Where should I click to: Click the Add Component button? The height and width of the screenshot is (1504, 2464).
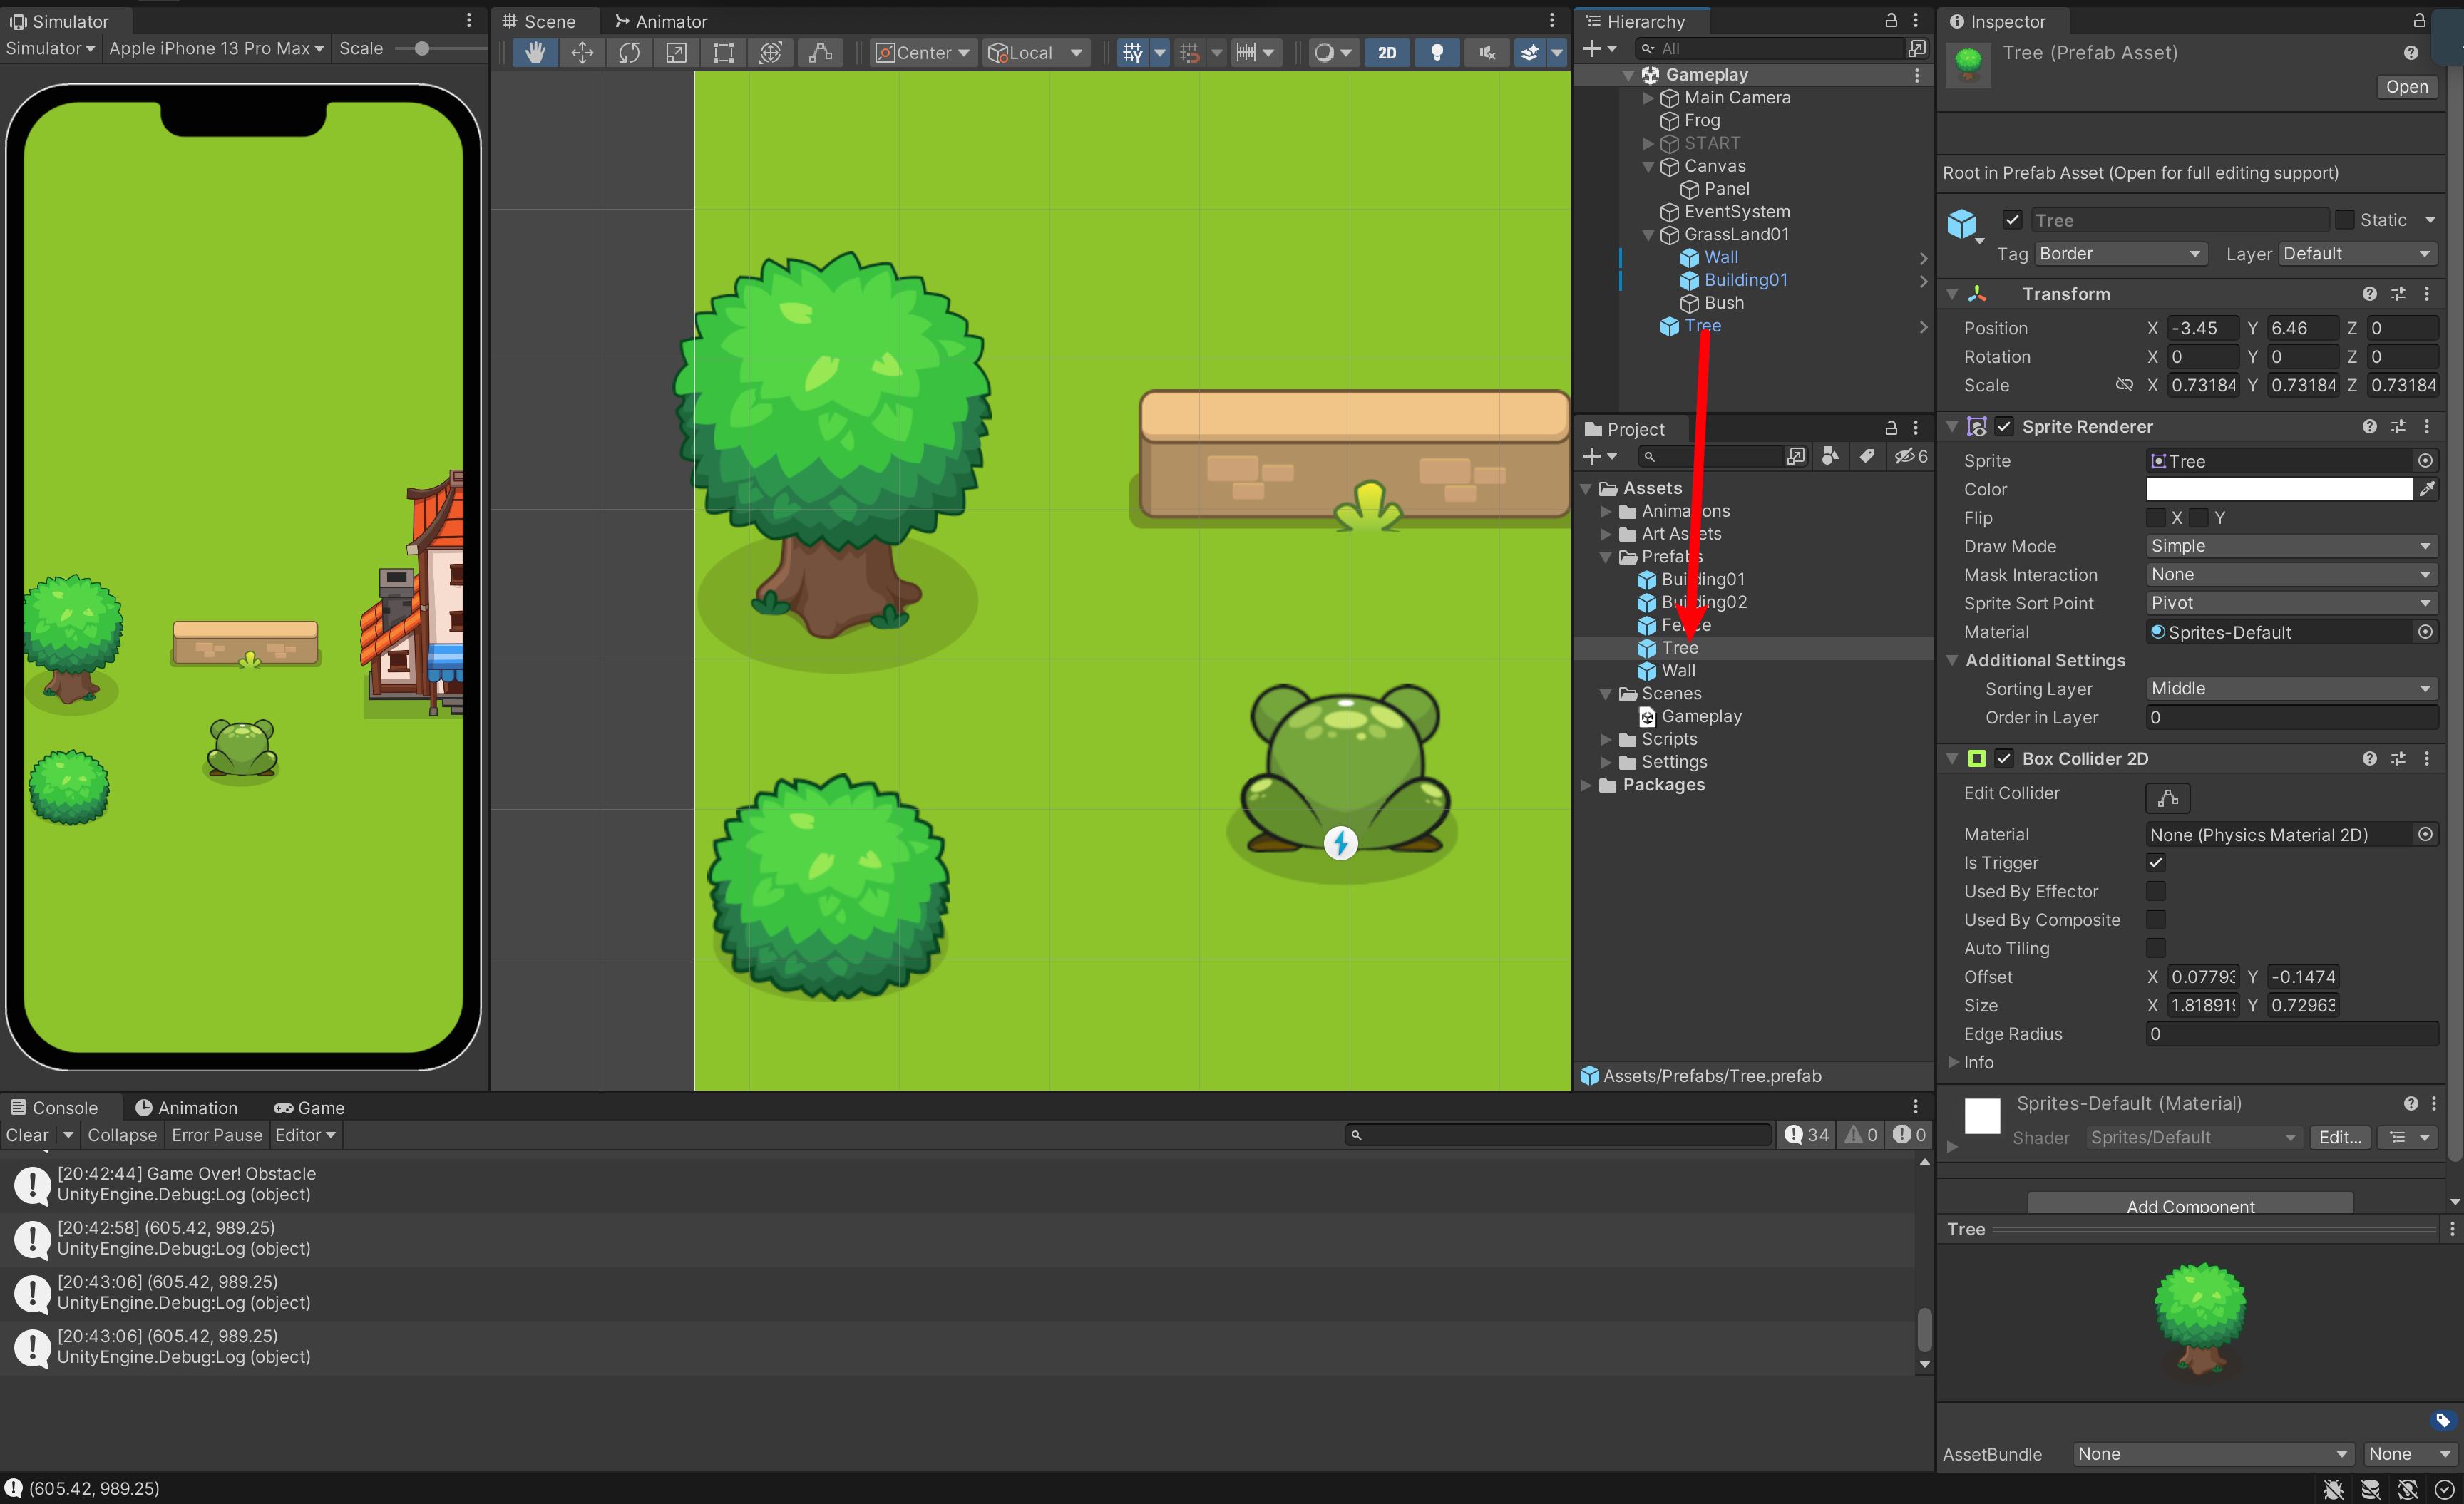(x=2190, y=1205)
